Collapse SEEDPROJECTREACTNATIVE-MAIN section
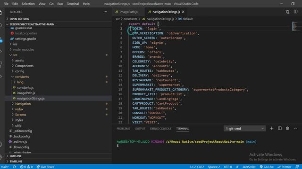Screen dimensions: 302x169 [x=32, y=24]
